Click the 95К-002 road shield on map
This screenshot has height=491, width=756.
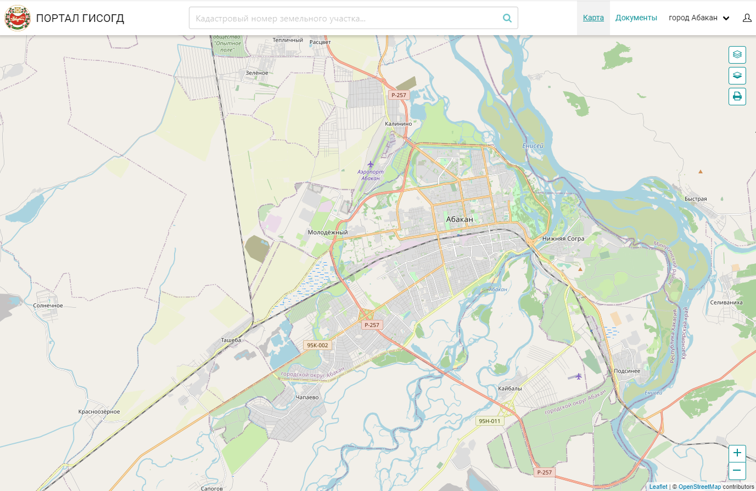(317, 345)
